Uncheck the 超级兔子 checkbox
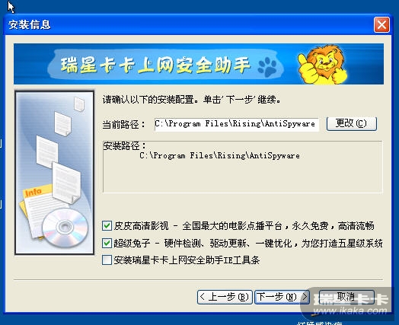Viewport: 399px width, 325px height. click(x=107, y=243)
